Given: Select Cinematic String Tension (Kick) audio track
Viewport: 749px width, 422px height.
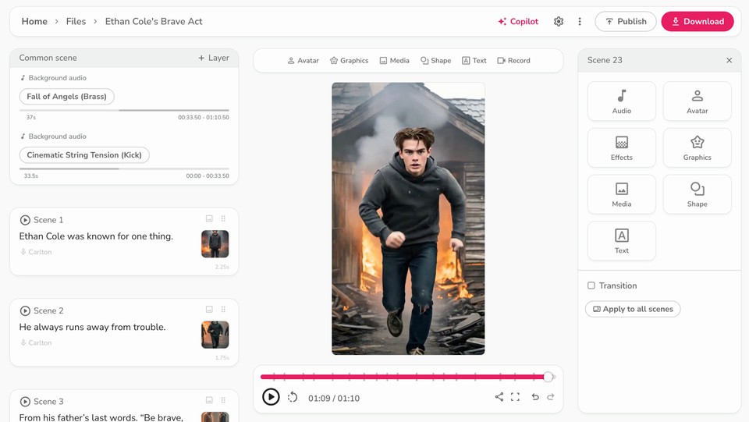Looking at the screenshot, I should [x=84, y=155].
